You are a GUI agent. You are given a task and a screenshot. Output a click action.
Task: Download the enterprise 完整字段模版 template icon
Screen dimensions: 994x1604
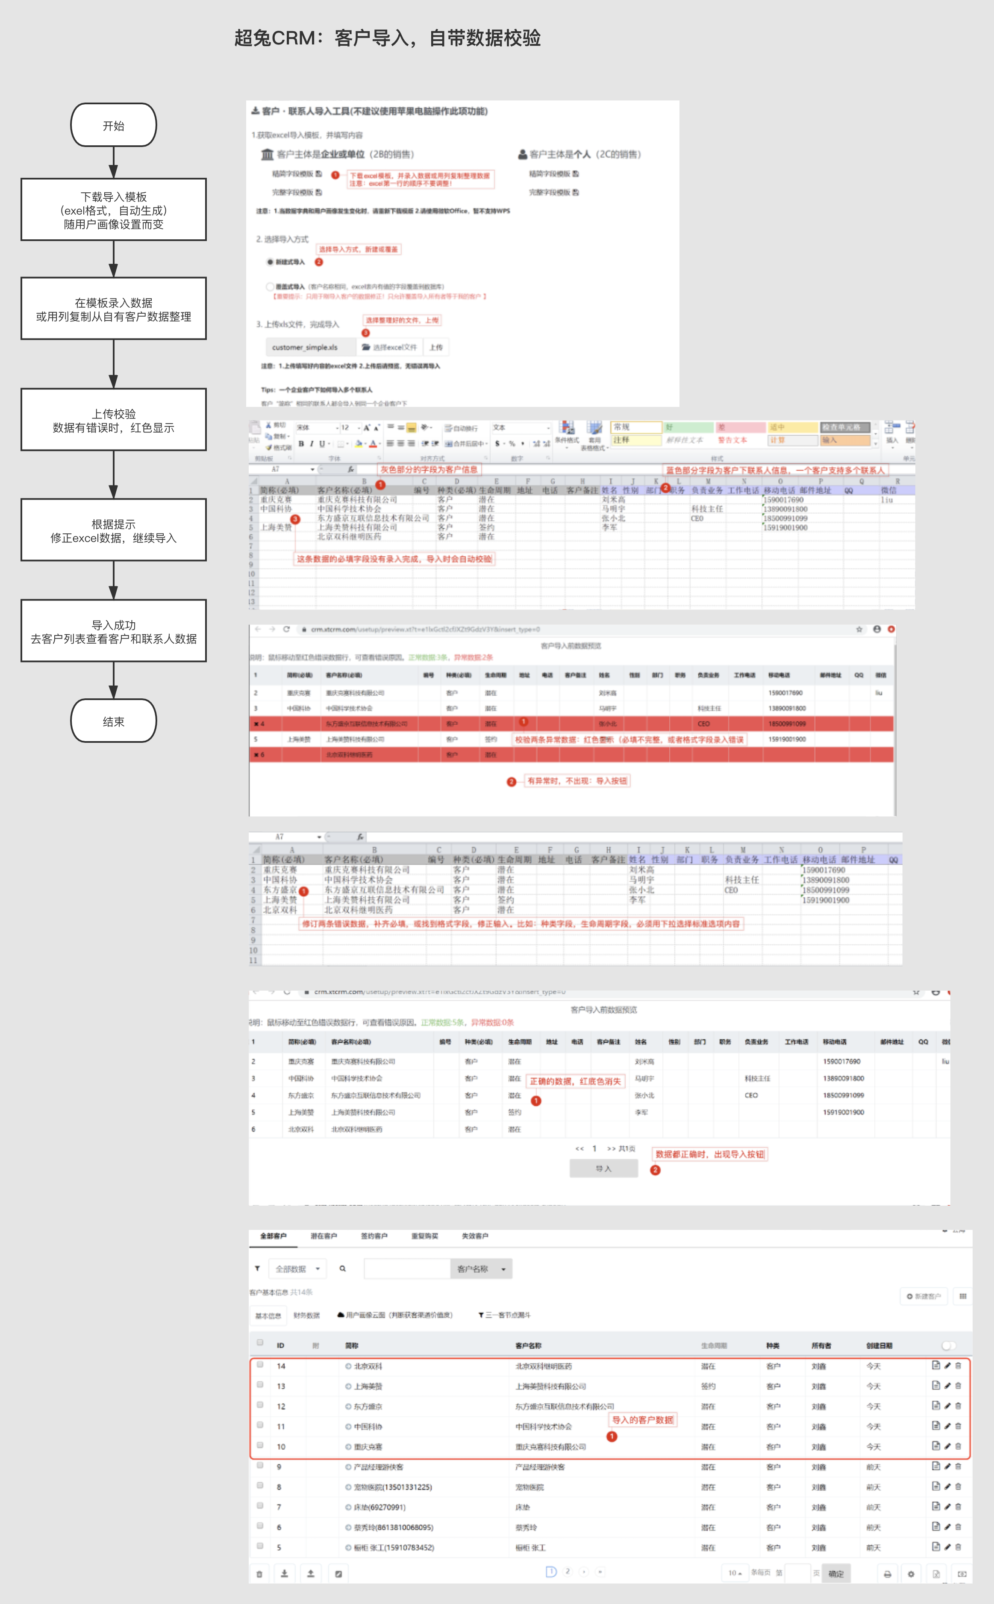coord(319,192)
